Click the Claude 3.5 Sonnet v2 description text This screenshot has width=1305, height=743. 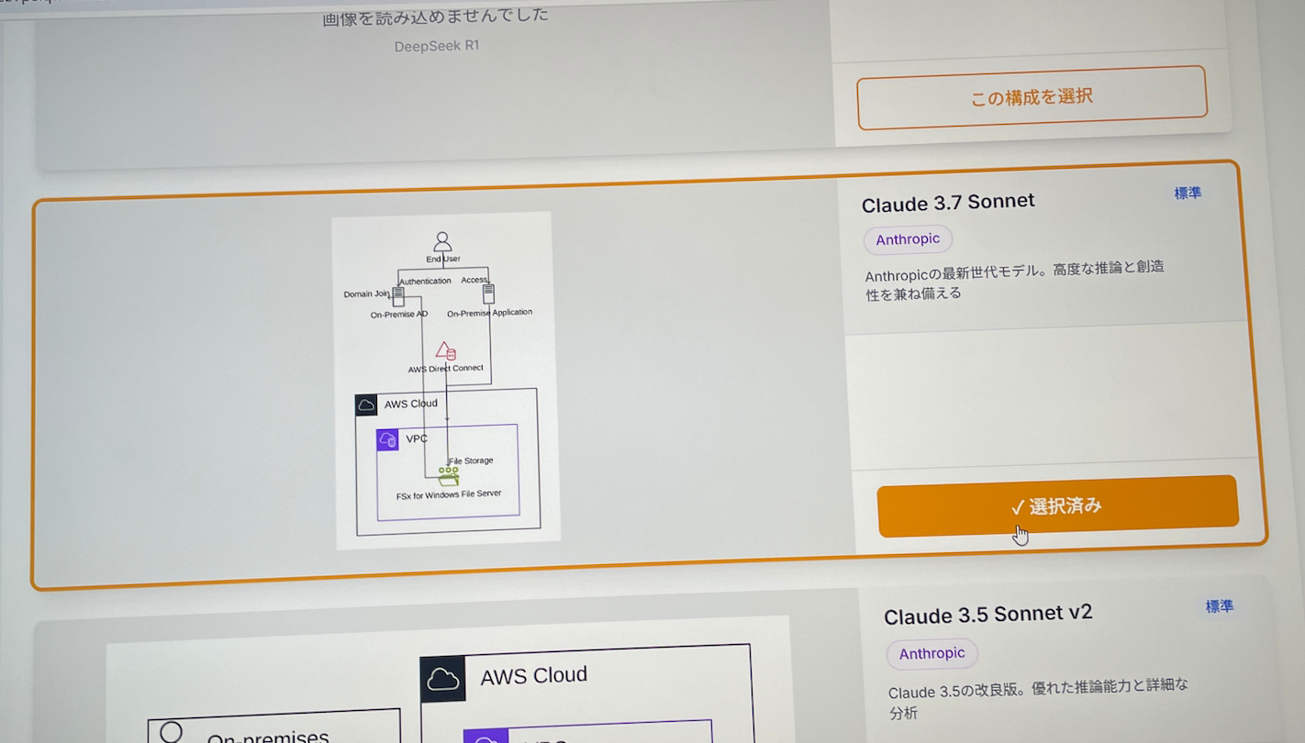[x=1038, y=698]
